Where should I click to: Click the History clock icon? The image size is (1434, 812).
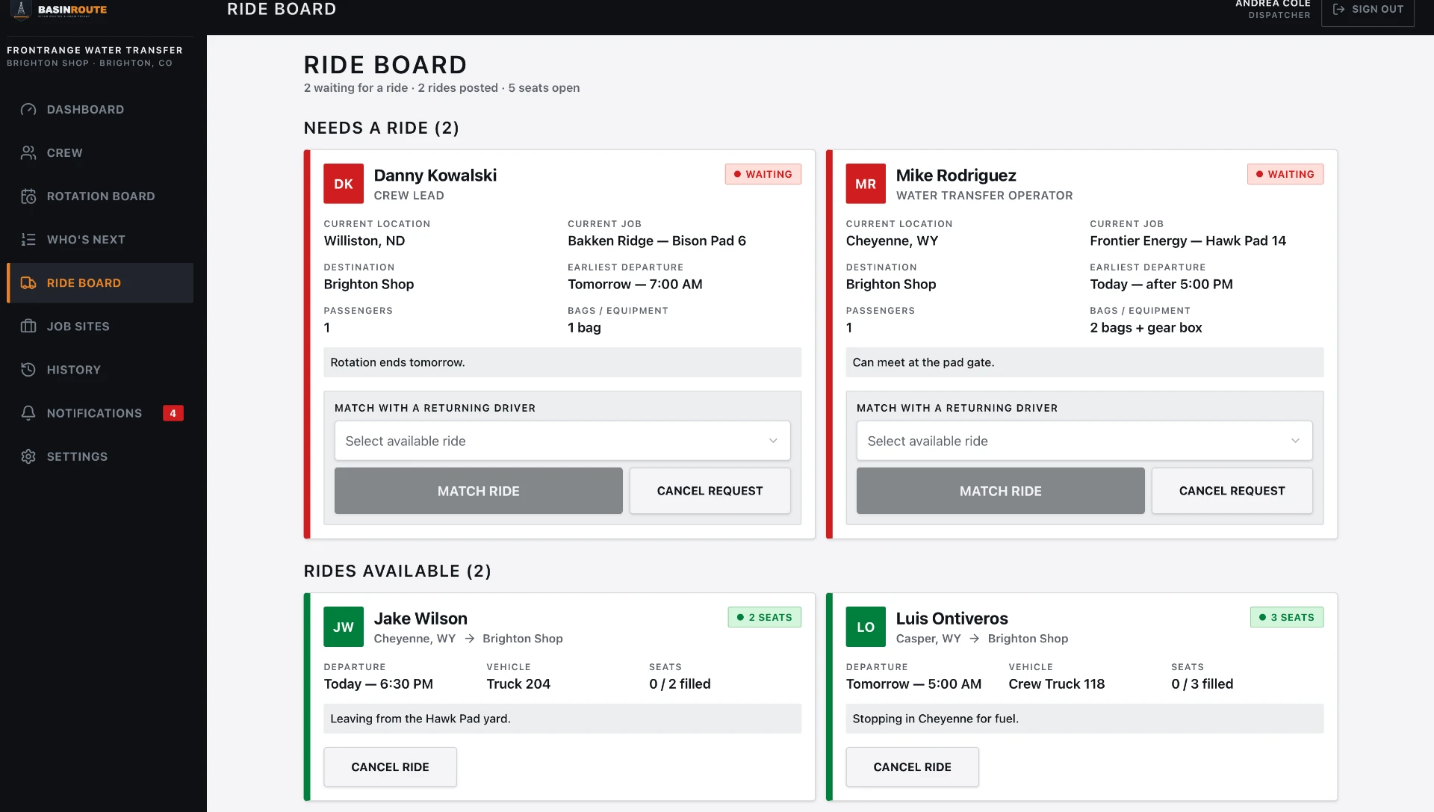point(28,370)
